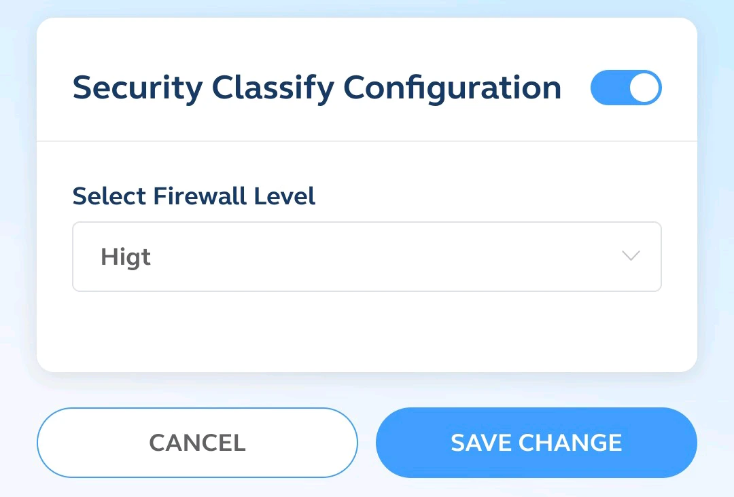Click the CANCEL button
This screenshot has height=497, width=734.
pos(197,443)
